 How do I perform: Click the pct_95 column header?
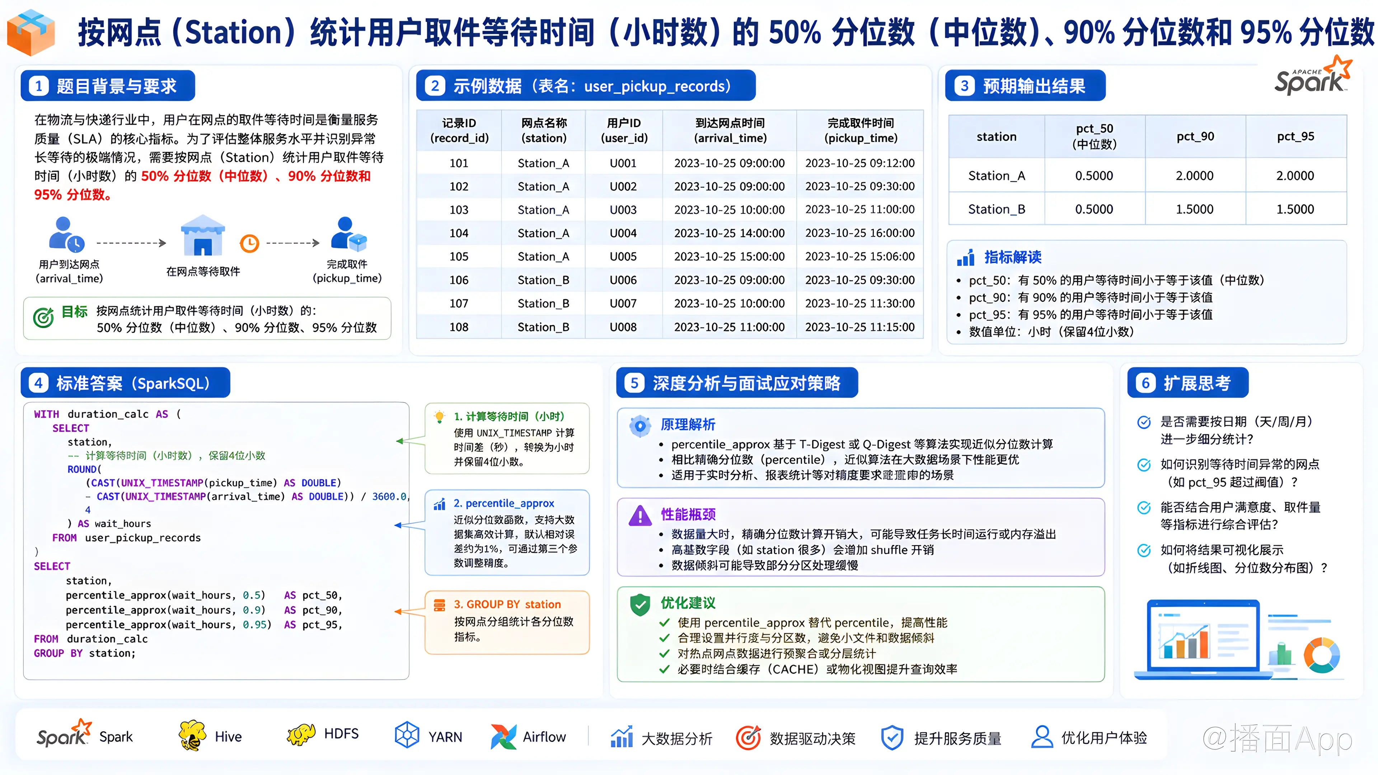[x=1295, y=136]
